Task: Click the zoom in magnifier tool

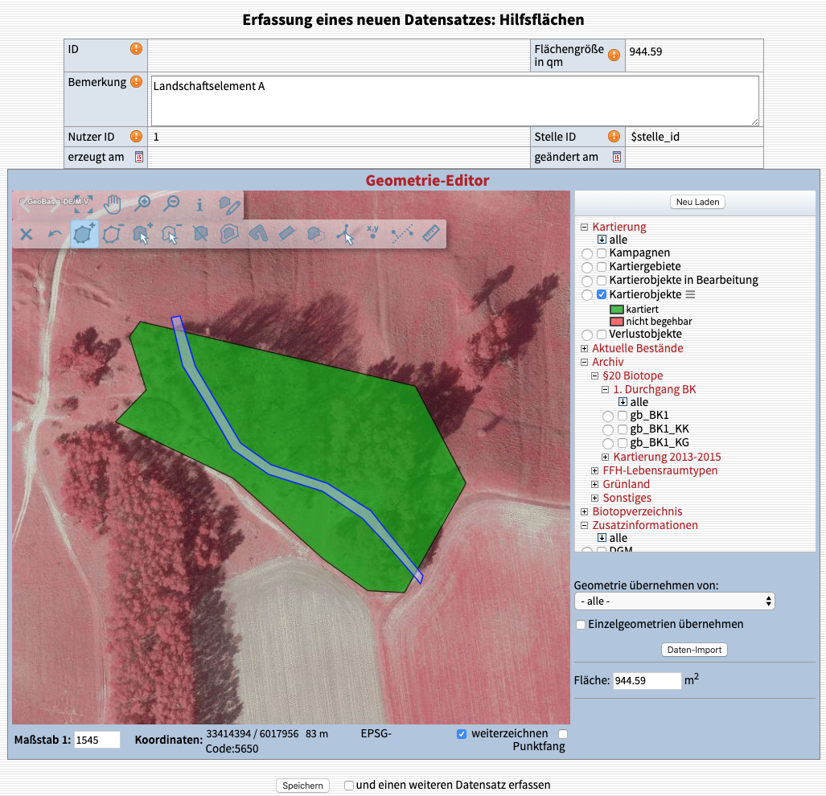Action: point(143,204)
